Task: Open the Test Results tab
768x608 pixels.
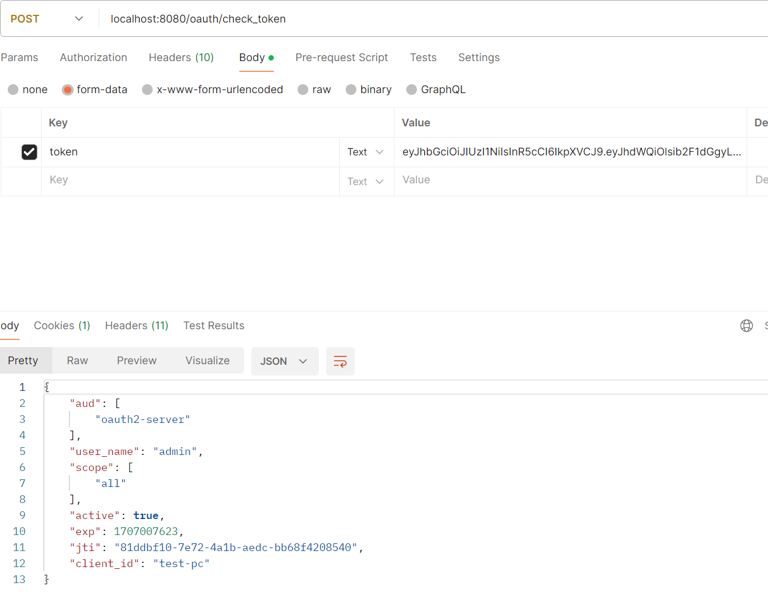Action: (214, 326)
